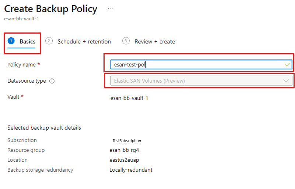Image resolution: width=295 pixels, height=189 pixels.
Task: Click the step 3 circle icon
Action: pos(126,41)
